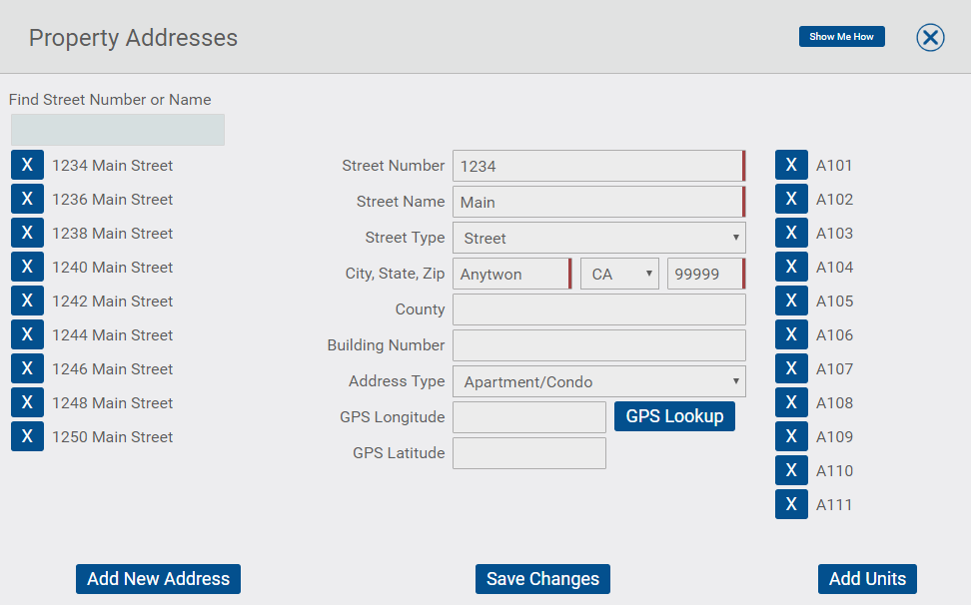Remove unit A105 using the X icon
The image size is (971, 605).
791,301
